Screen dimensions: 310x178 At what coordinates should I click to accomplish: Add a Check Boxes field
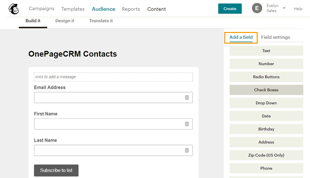click(x=266, y=90)
